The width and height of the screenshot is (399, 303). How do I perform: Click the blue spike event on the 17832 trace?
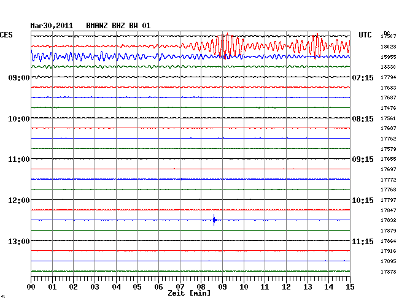214,220
